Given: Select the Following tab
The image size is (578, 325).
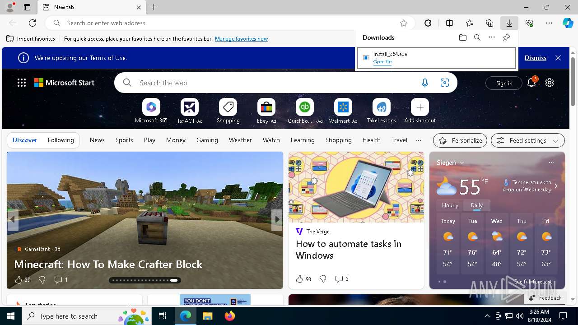Looking at the screenshot, I should click(x=61, y=140).
